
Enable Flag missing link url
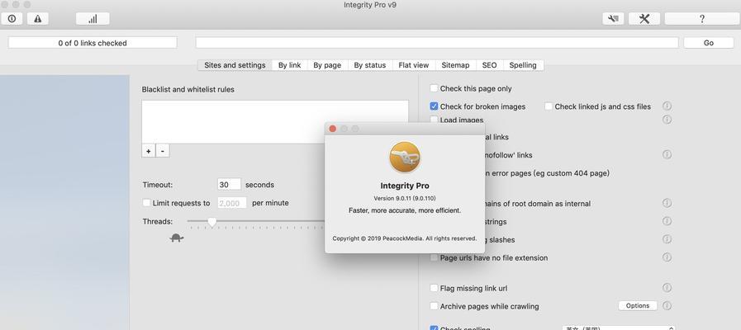(x=434, y=288)
